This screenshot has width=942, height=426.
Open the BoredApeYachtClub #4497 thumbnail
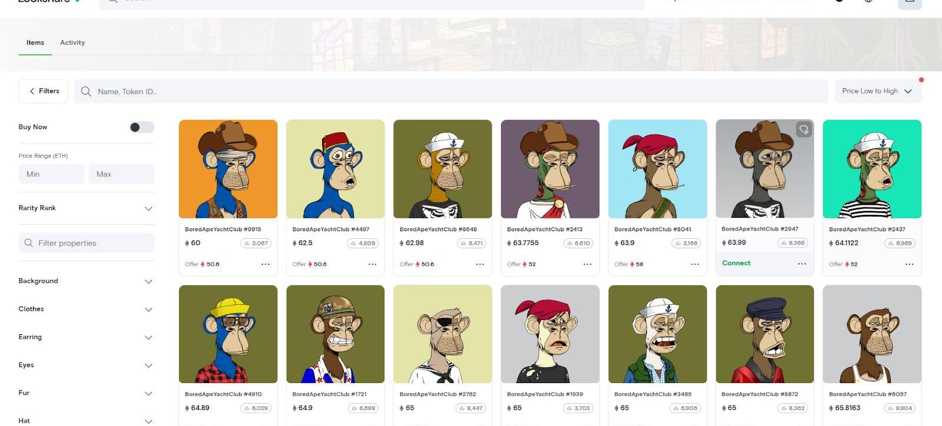coord(336,169)
